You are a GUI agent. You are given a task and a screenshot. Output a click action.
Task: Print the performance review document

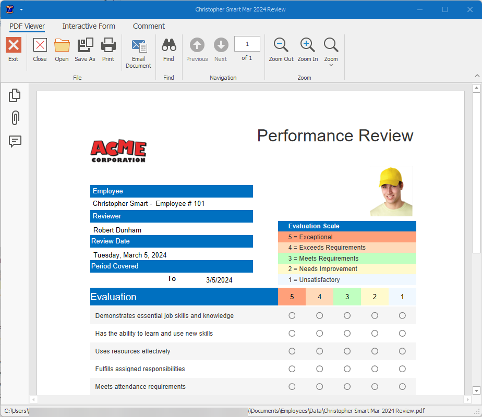pyautogui.click(x=108, y=50)
